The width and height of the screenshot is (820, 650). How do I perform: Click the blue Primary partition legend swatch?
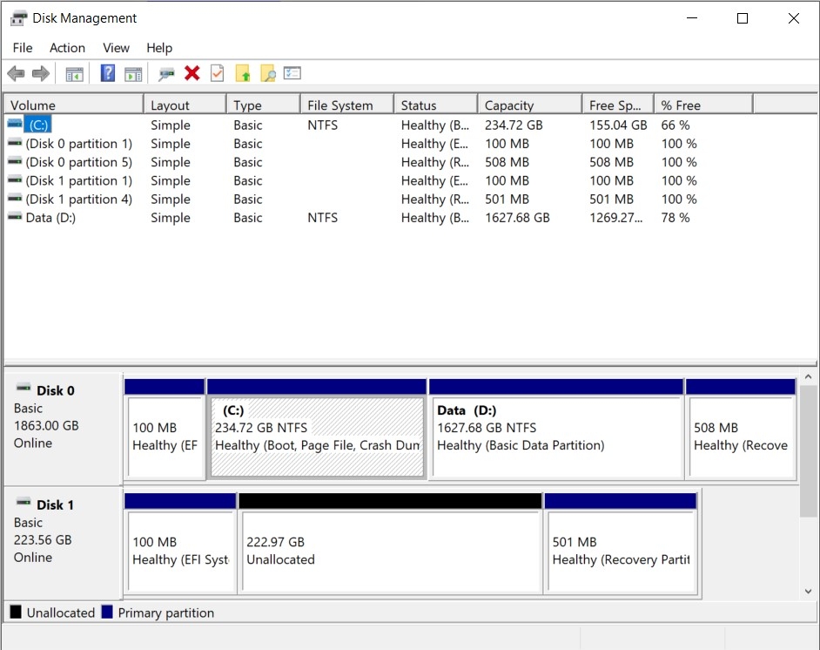(x=107, y=612)
